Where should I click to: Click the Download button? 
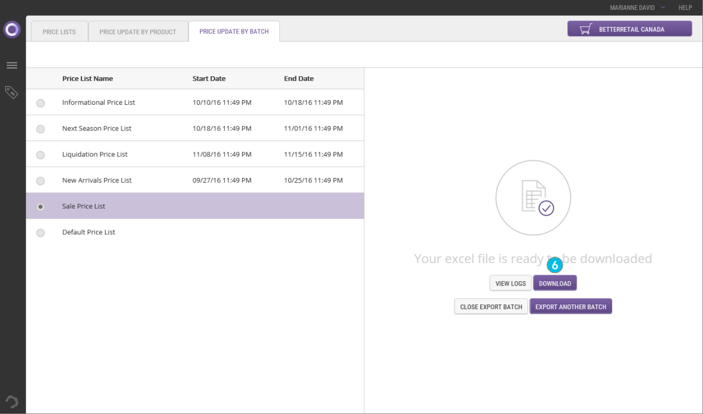click(x=555, y=283)
